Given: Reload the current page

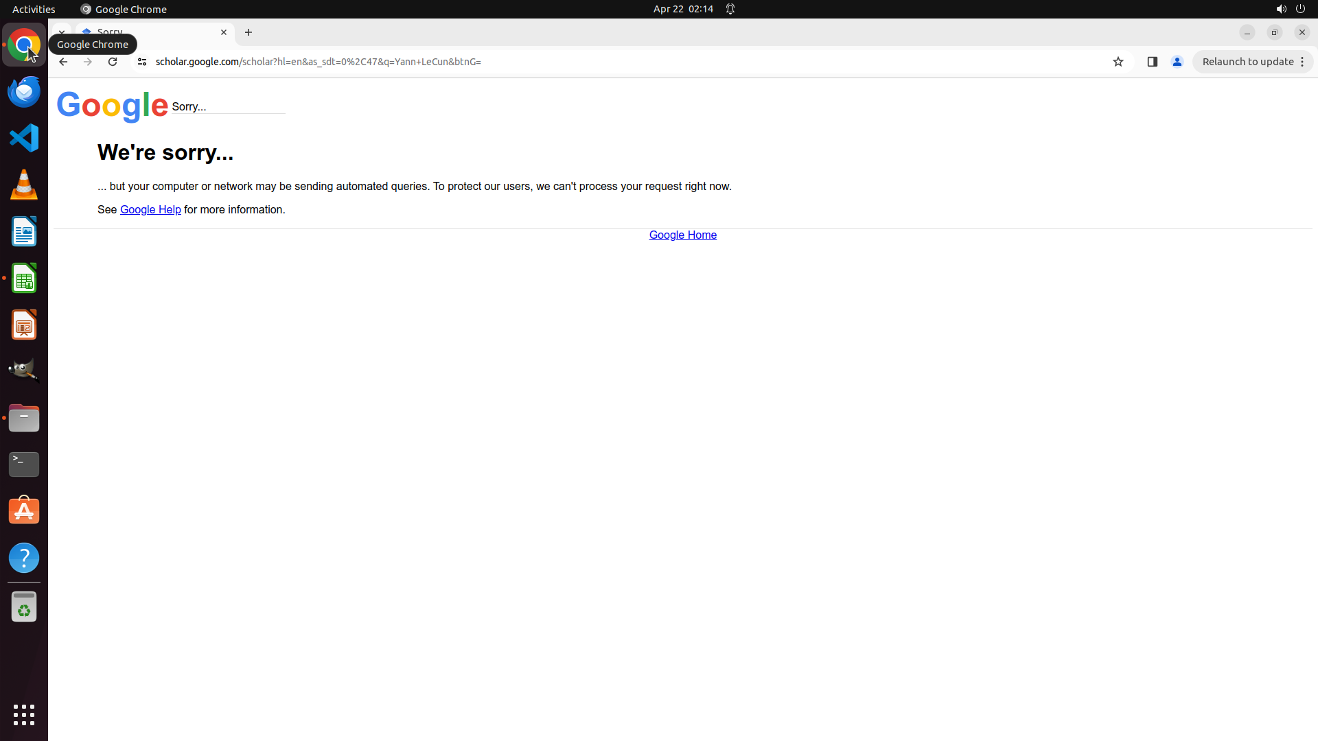Looking at the screenshot, I should point(113,62).
